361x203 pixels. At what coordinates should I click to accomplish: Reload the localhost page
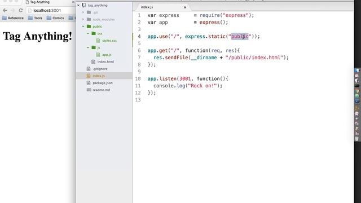[21, 10]
